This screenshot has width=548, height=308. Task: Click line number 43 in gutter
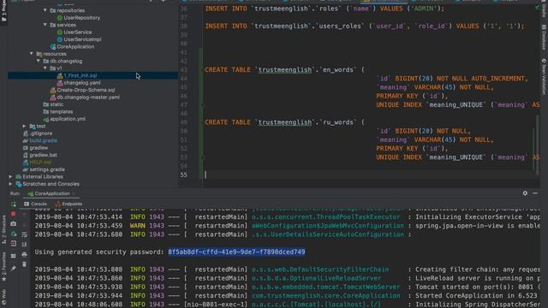184,70
